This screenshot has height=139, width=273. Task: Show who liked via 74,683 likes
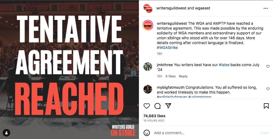tap(154, 116)
